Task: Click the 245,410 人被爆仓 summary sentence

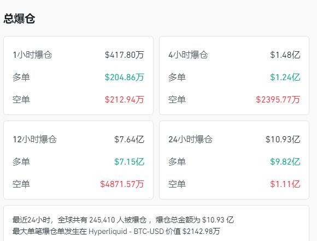Action: coord(123,220)
